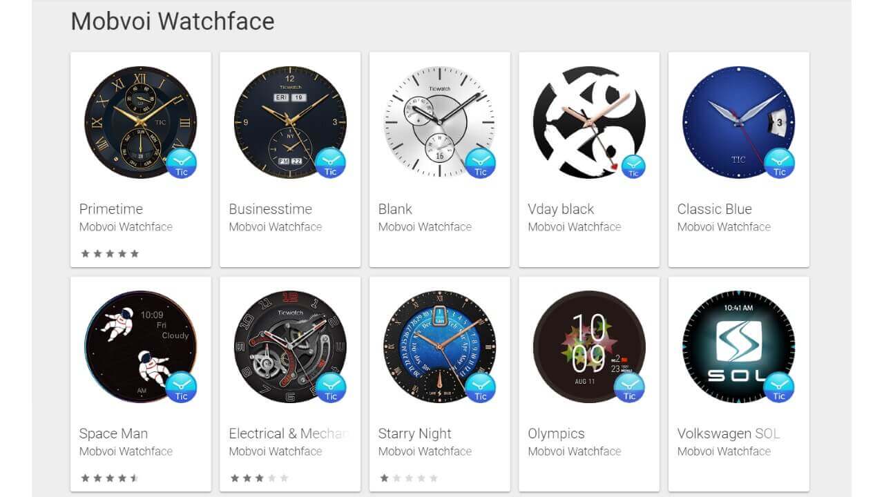The image size is (884, 497).
Task: Click the Electrical & Mechanical three-star rating
Action: click(259, 478)
